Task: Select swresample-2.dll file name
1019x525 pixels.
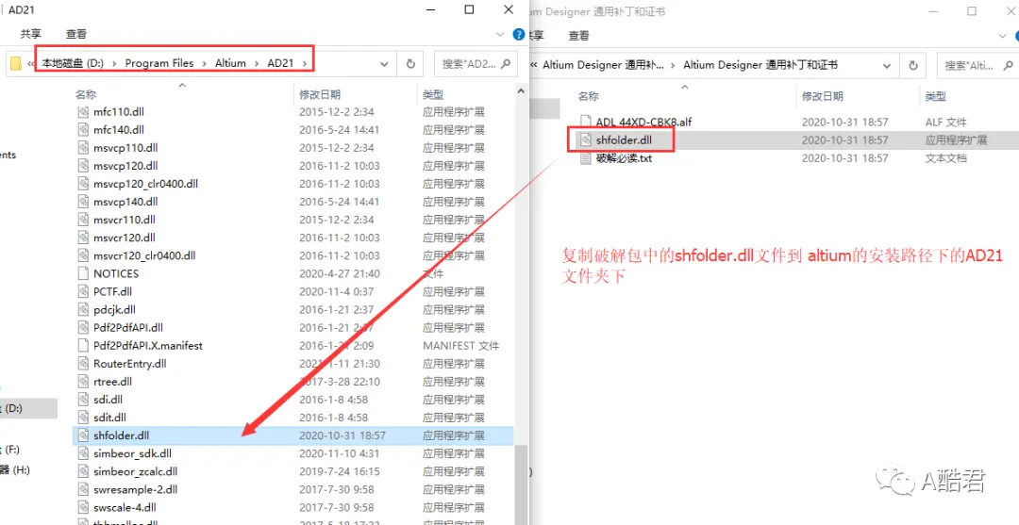Action: [135, 489]
